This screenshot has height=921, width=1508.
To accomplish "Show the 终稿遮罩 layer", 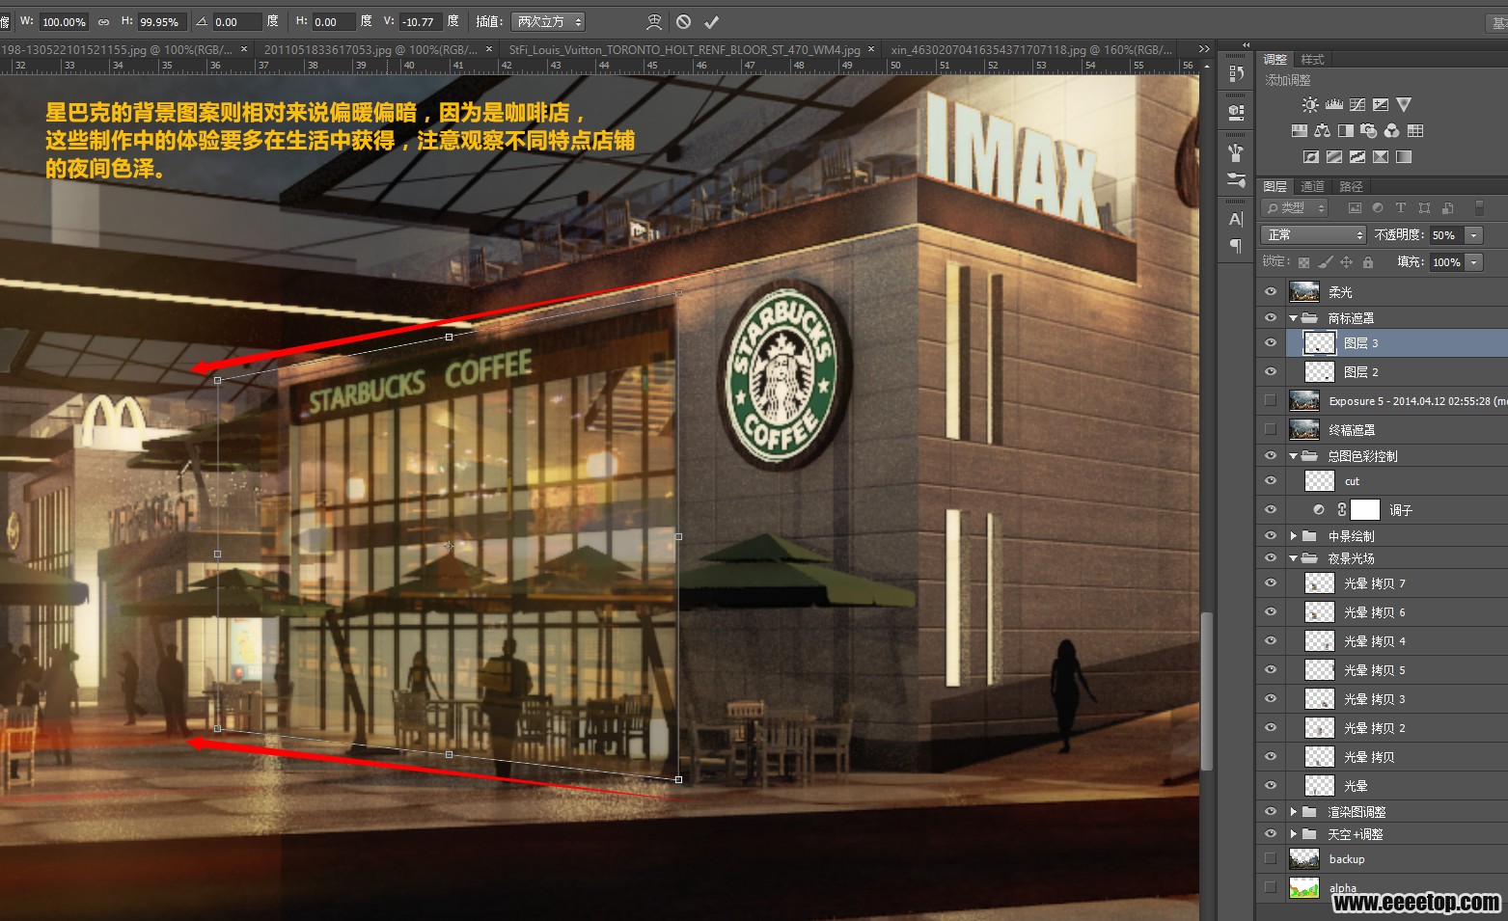I will click(x=1270, y=429).
